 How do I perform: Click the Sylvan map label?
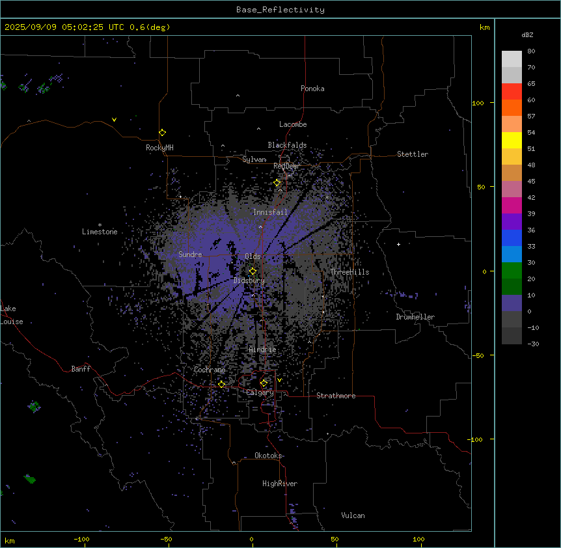(254, 159)
